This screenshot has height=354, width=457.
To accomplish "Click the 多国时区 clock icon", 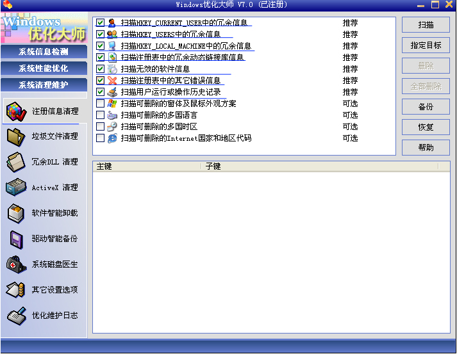I will tap(112, 127).
